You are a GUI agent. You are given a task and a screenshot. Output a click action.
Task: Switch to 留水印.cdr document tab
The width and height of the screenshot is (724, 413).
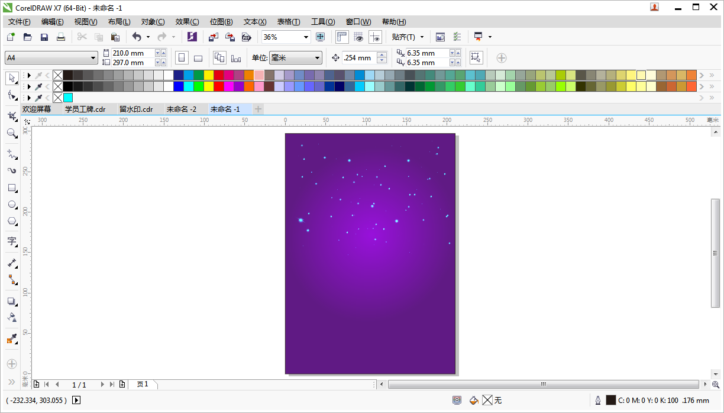135,109
